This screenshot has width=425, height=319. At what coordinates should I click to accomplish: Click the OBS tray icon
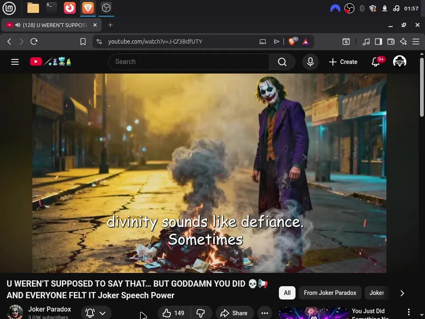point(349,8)
